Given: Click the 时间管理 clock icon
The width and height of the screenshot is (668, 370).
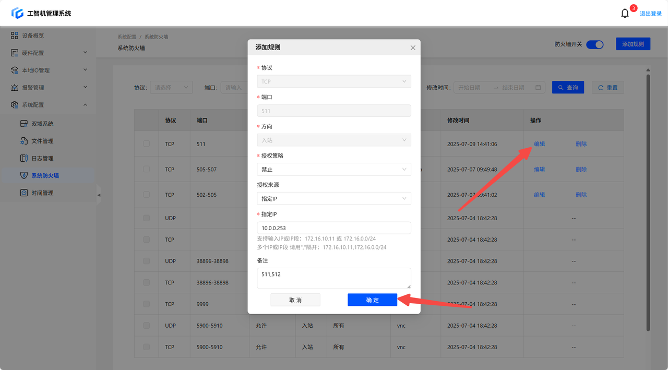Looking at the screenshot, I should click(x=24, y=193).
